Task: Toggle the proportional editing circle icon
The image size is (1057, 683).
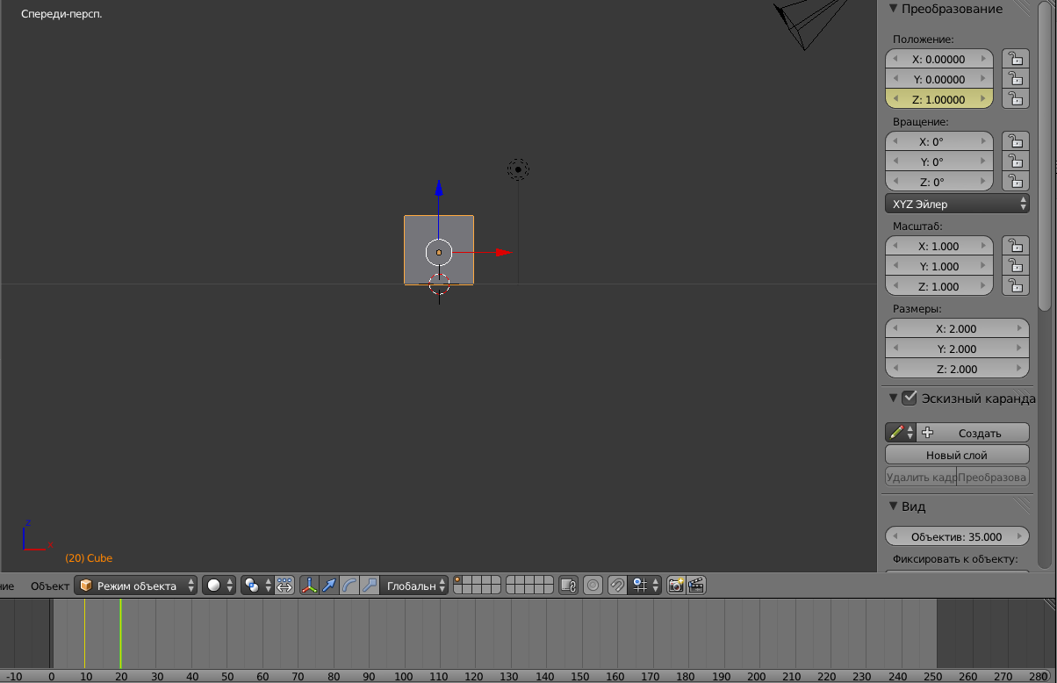Action: [593, 585]
